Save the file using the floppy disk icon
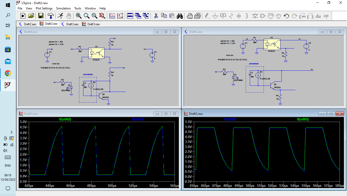This screenshot has width=347, height=196. 41,16
